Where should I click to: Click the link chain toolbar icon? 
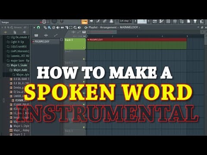point(104,21)
